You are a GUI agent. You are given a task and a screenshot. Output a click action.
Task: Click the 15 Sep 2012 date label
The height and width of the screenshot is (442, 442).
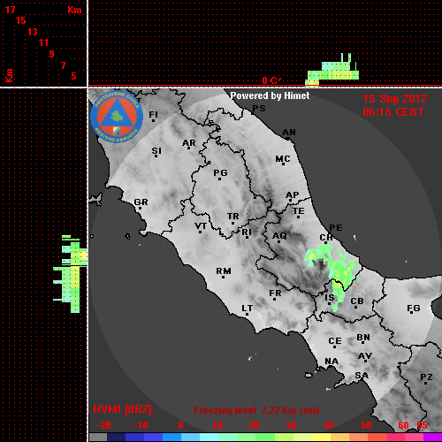[x=395, y=99]
